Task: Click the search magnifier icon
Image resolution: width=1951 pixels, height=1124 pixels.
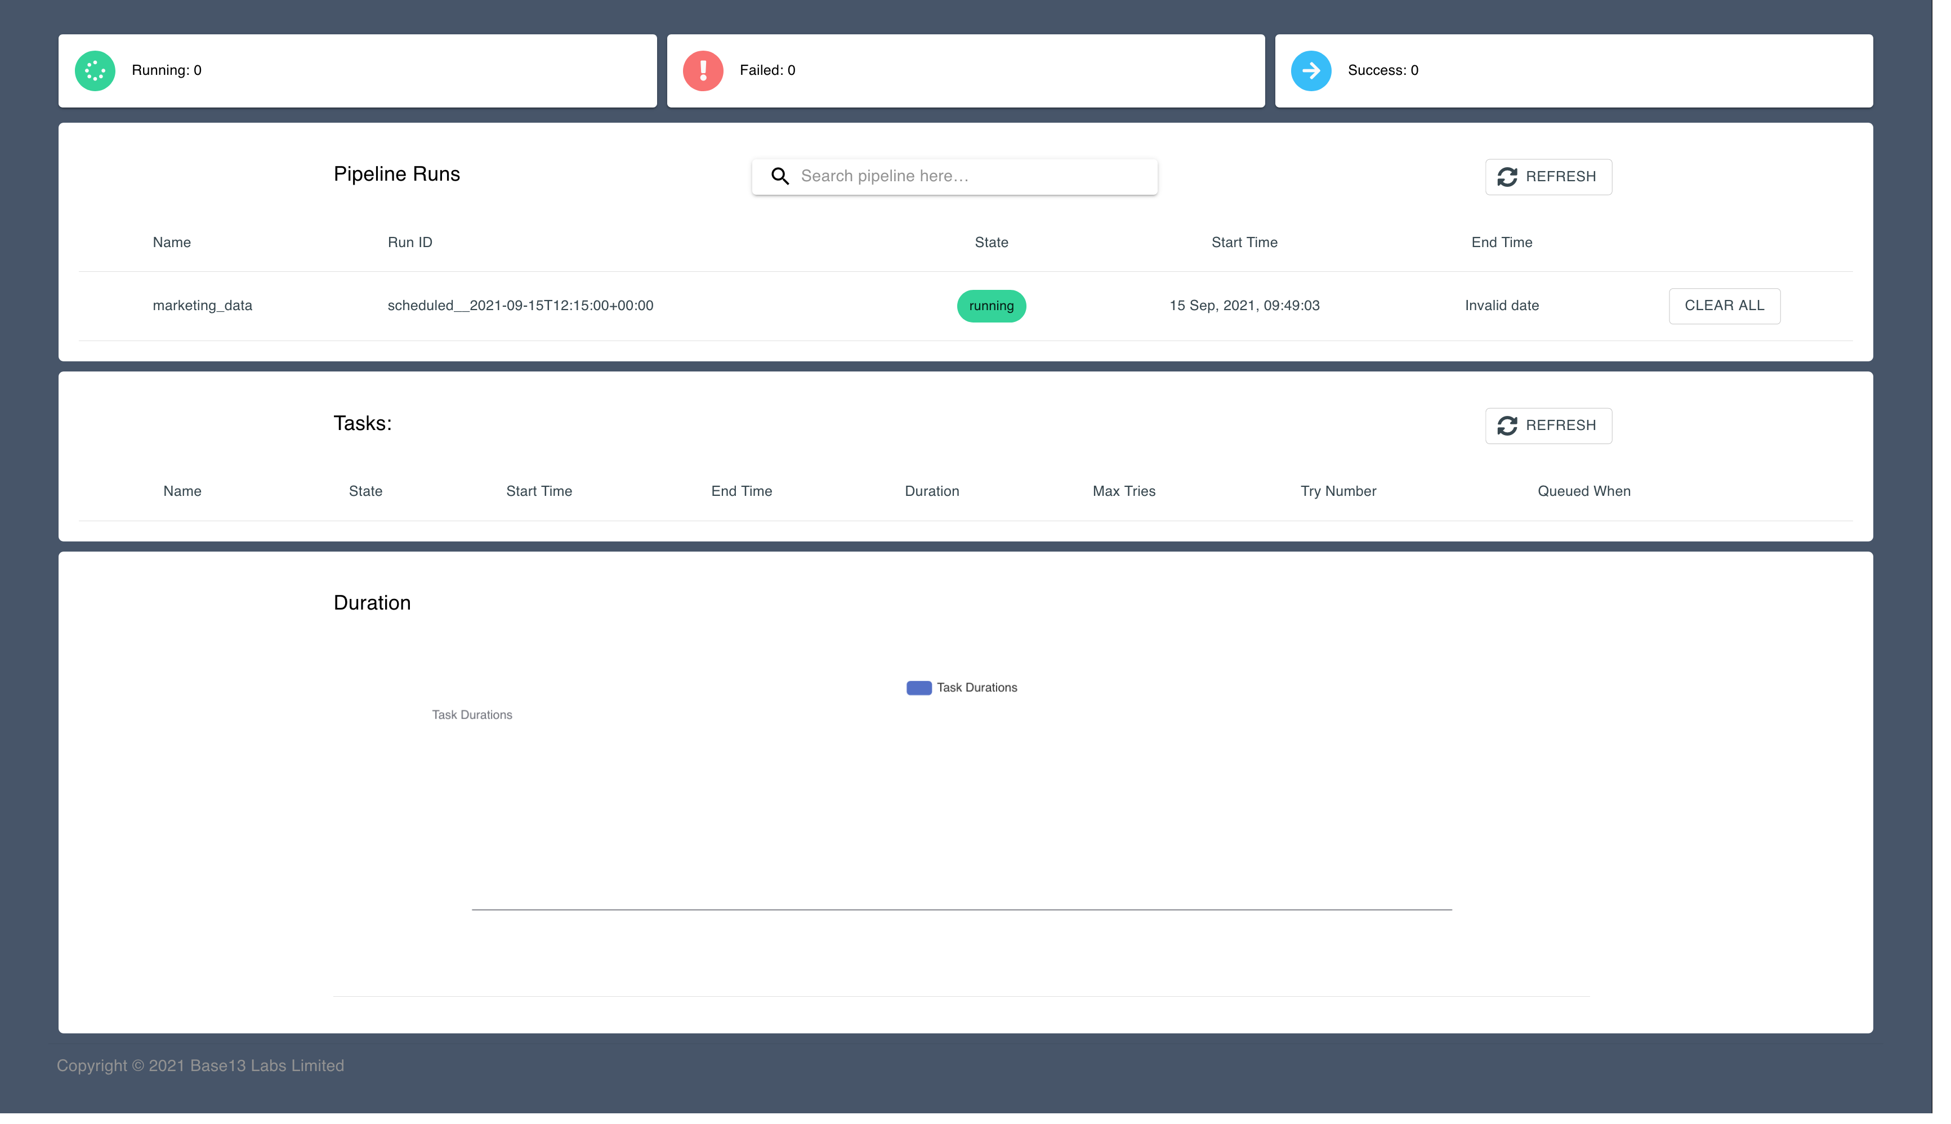Action: point(780,176)
